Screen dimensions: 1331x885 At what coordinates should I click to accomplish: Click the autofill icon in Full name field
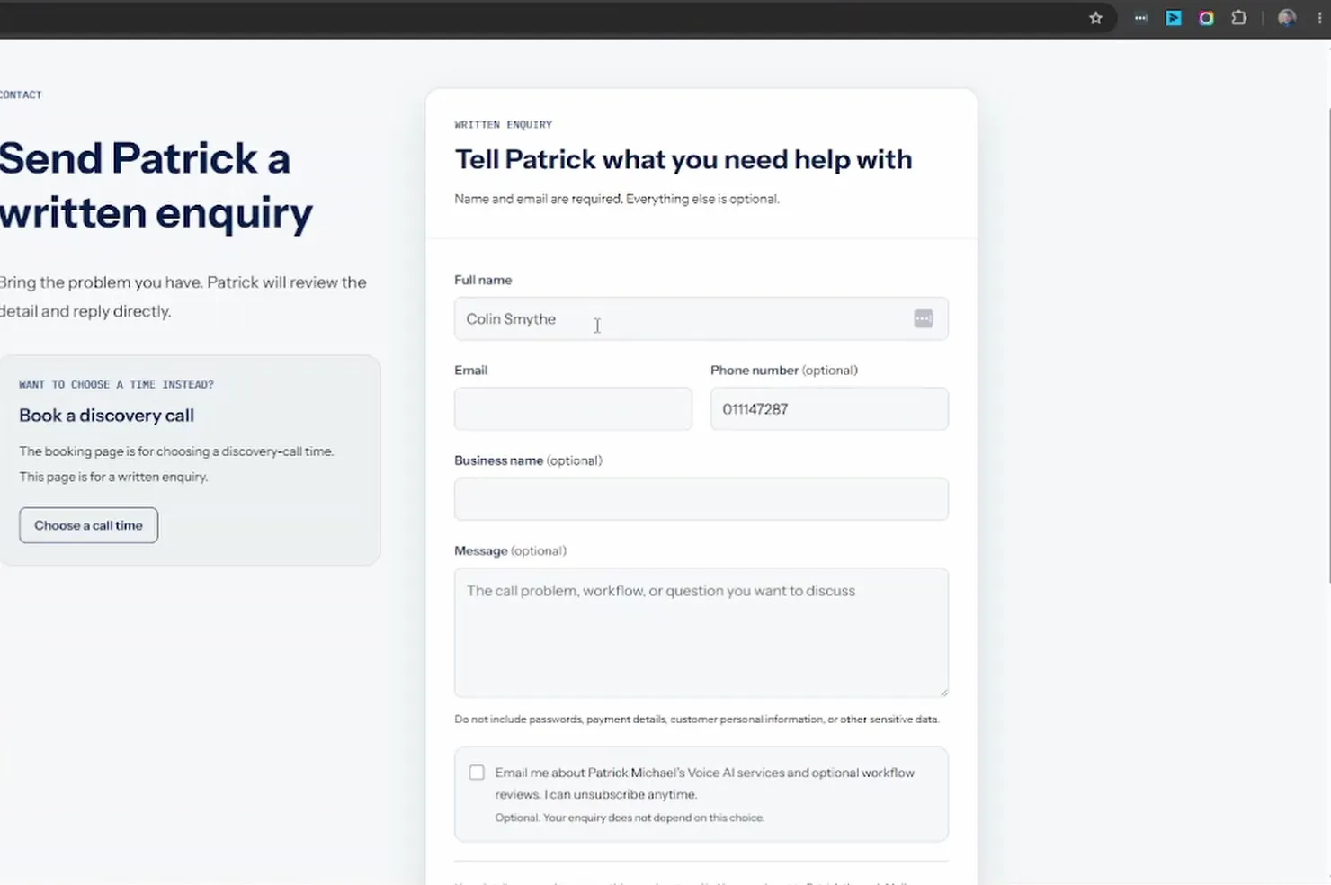pyautogui.click(x=923, y=318)
